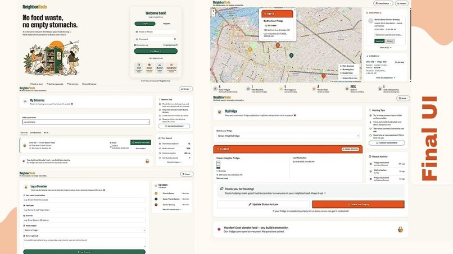Screen dimensions: 453x254
Task: Click the Log Donation button
Action: 84,252
